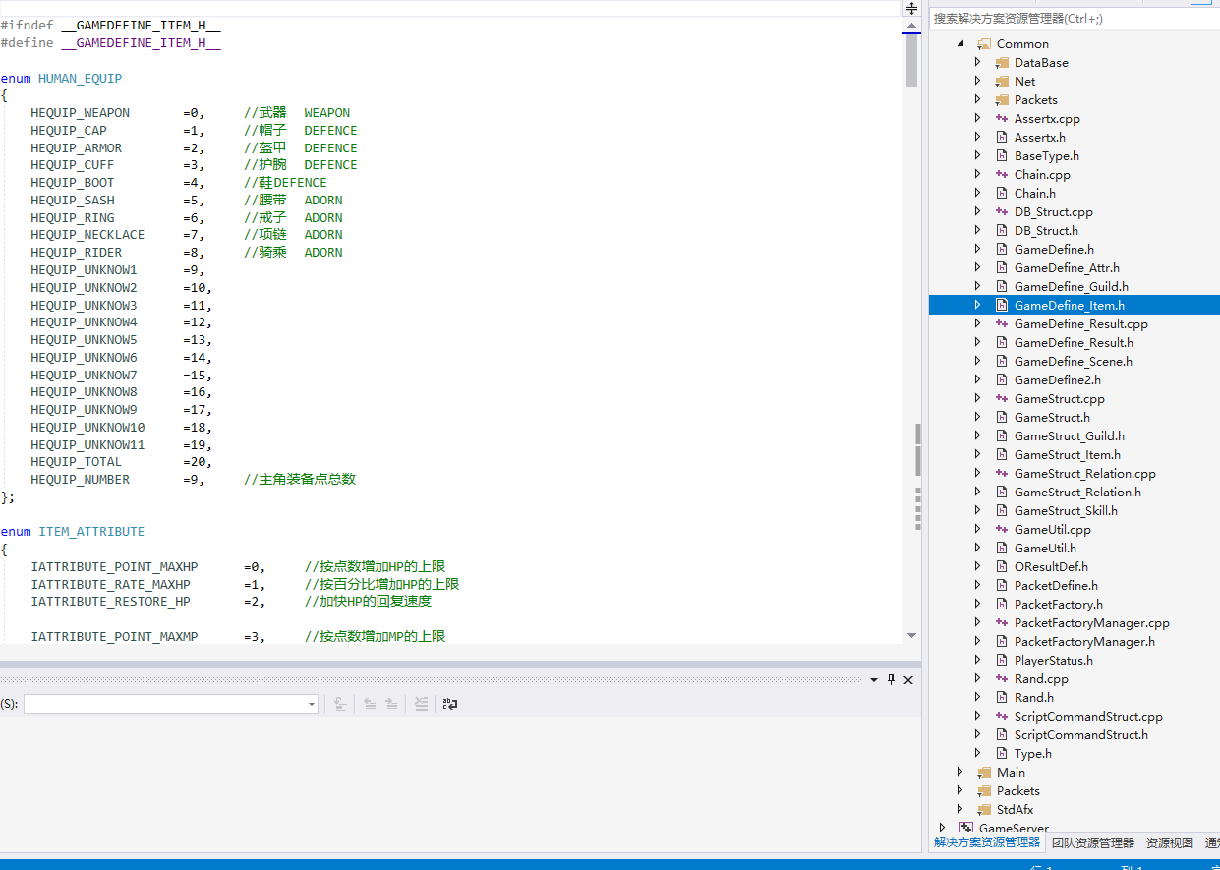Collapse the Common folder tree node

pos(959,44)
